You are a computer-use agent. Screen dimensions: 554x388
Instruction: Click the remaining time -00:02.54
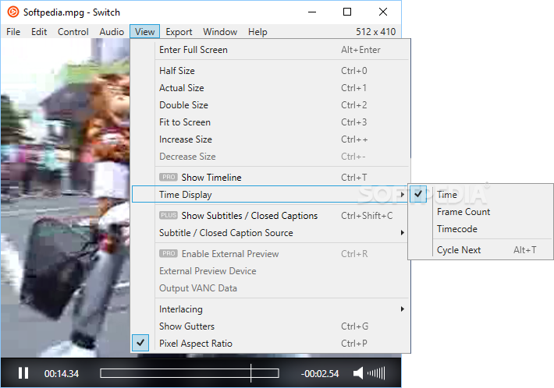coord(320,373)
